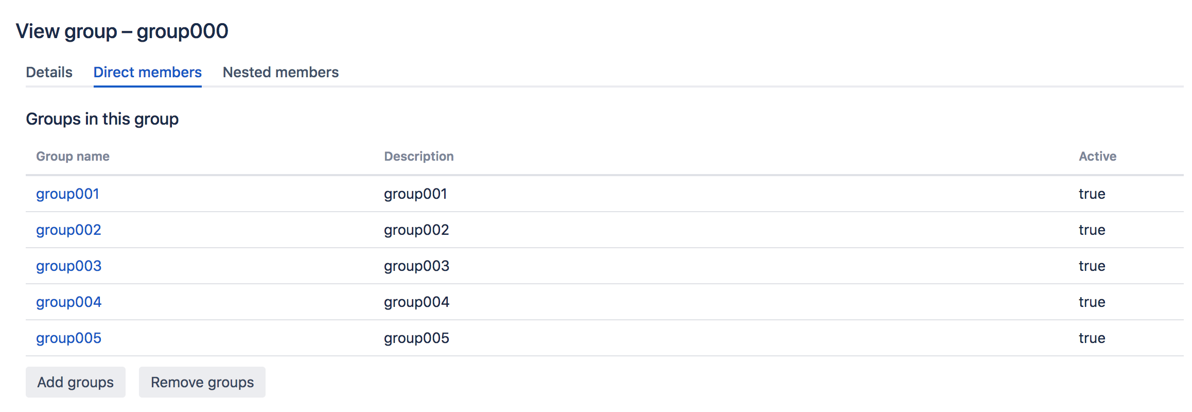Click the Active value for group004
The width and height of the screenshot is (1192, 412).
coord(1092,302)
